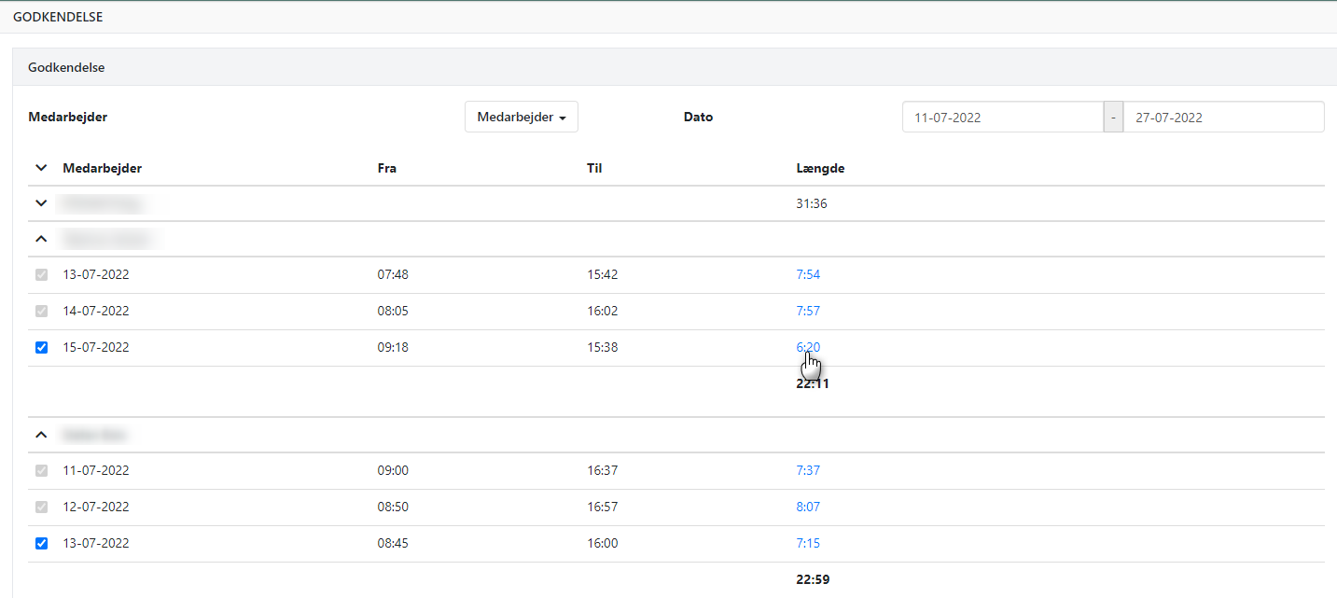Toggle the 13-07-2022 entry starting at 07:48
1337x598 pixels.
coord(41,275)
